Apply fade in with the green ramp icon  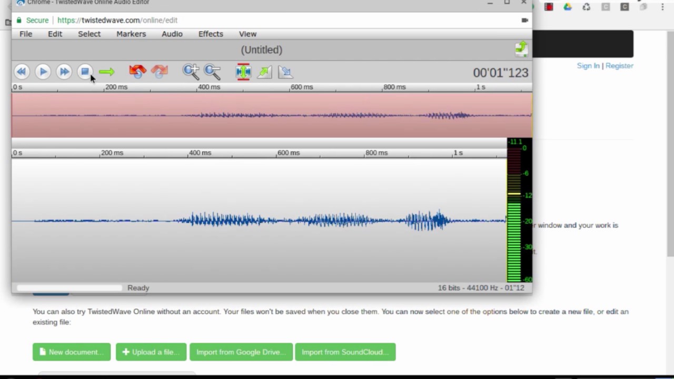[x=264, y=72]
